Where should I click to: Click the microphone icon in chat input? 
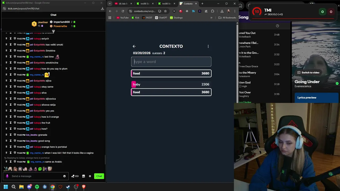[x=7, y=176]
